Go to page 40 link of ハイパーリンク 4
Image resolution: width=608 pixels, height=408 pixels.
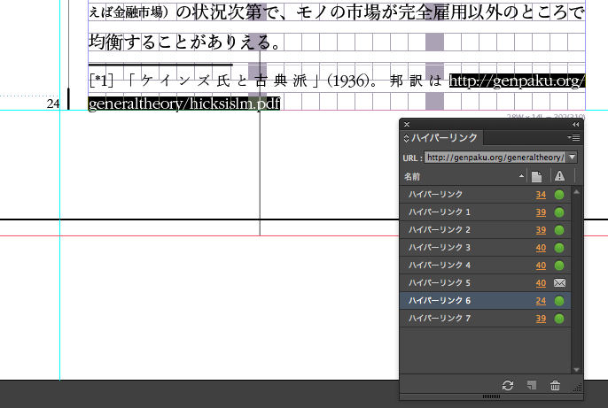click(541, 266)
